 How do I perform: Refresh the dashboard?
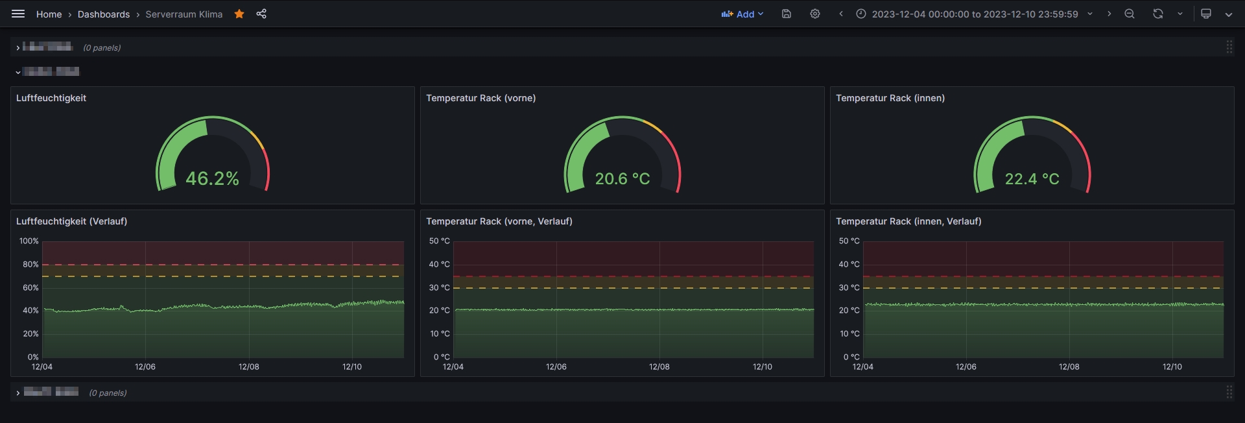coord(1157,14)
